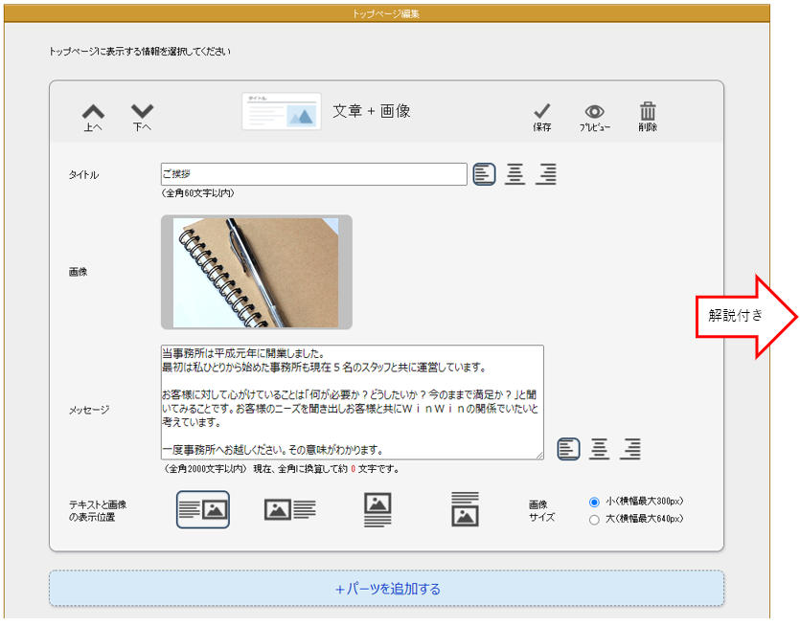Center-align the title text

515,174
